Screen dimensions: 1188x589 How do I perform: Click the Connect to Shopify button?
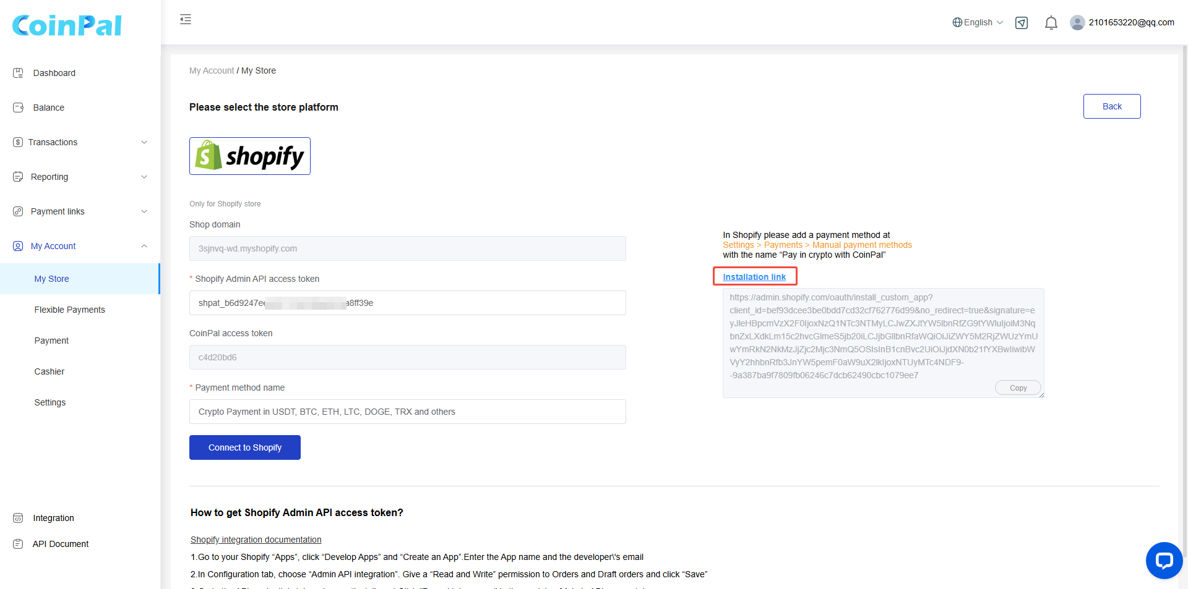[245, 447]
